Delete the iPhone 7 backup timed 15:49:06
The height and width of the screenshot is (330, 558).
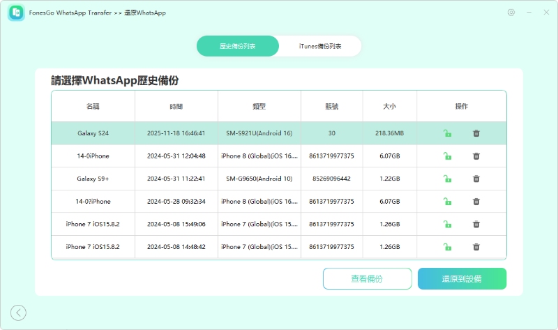[476, 224]
